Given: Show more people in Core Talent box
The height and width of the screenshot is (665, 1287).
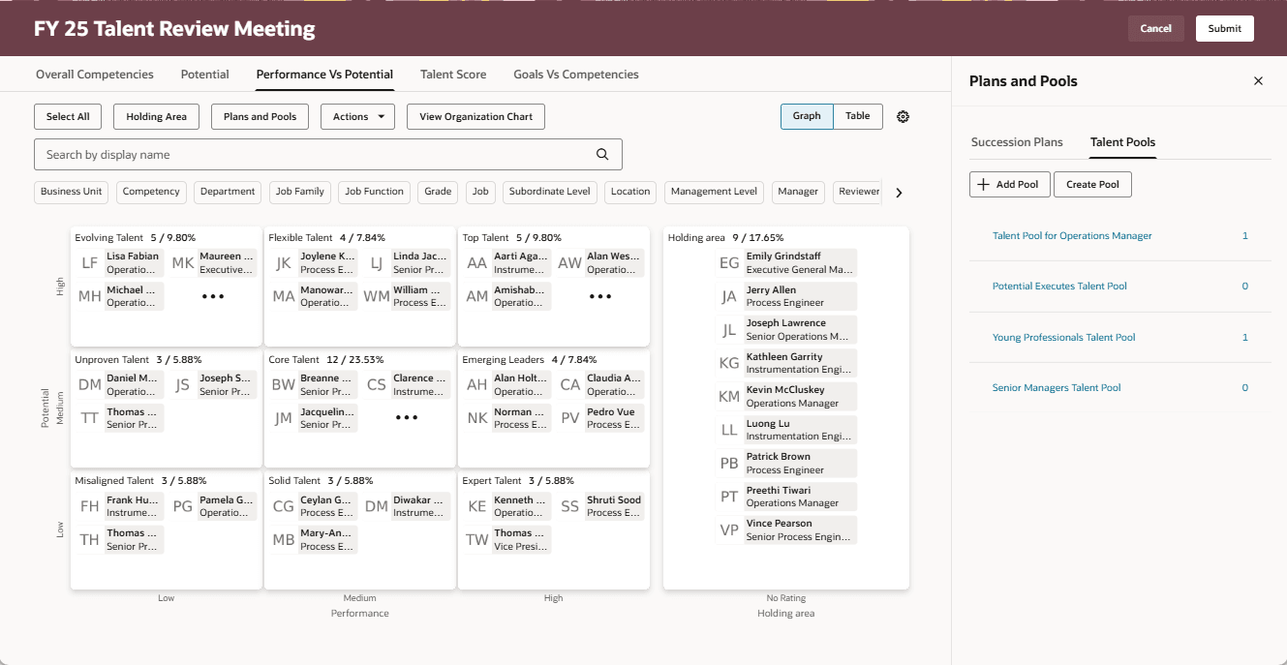Looking at the screenshot, I should (407, 418).
